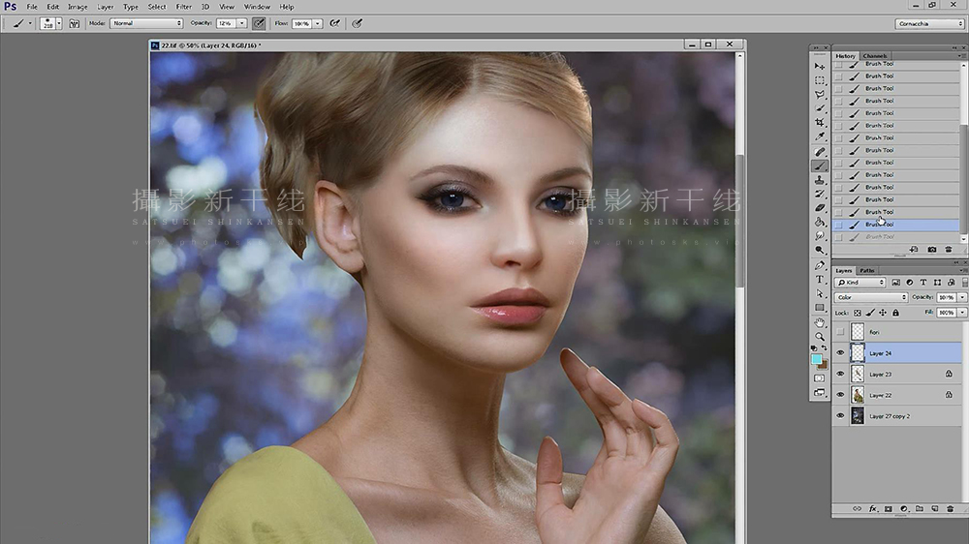Select the Hand tool
The height and width of the screenshot is (544, 969).
[820, 322]
